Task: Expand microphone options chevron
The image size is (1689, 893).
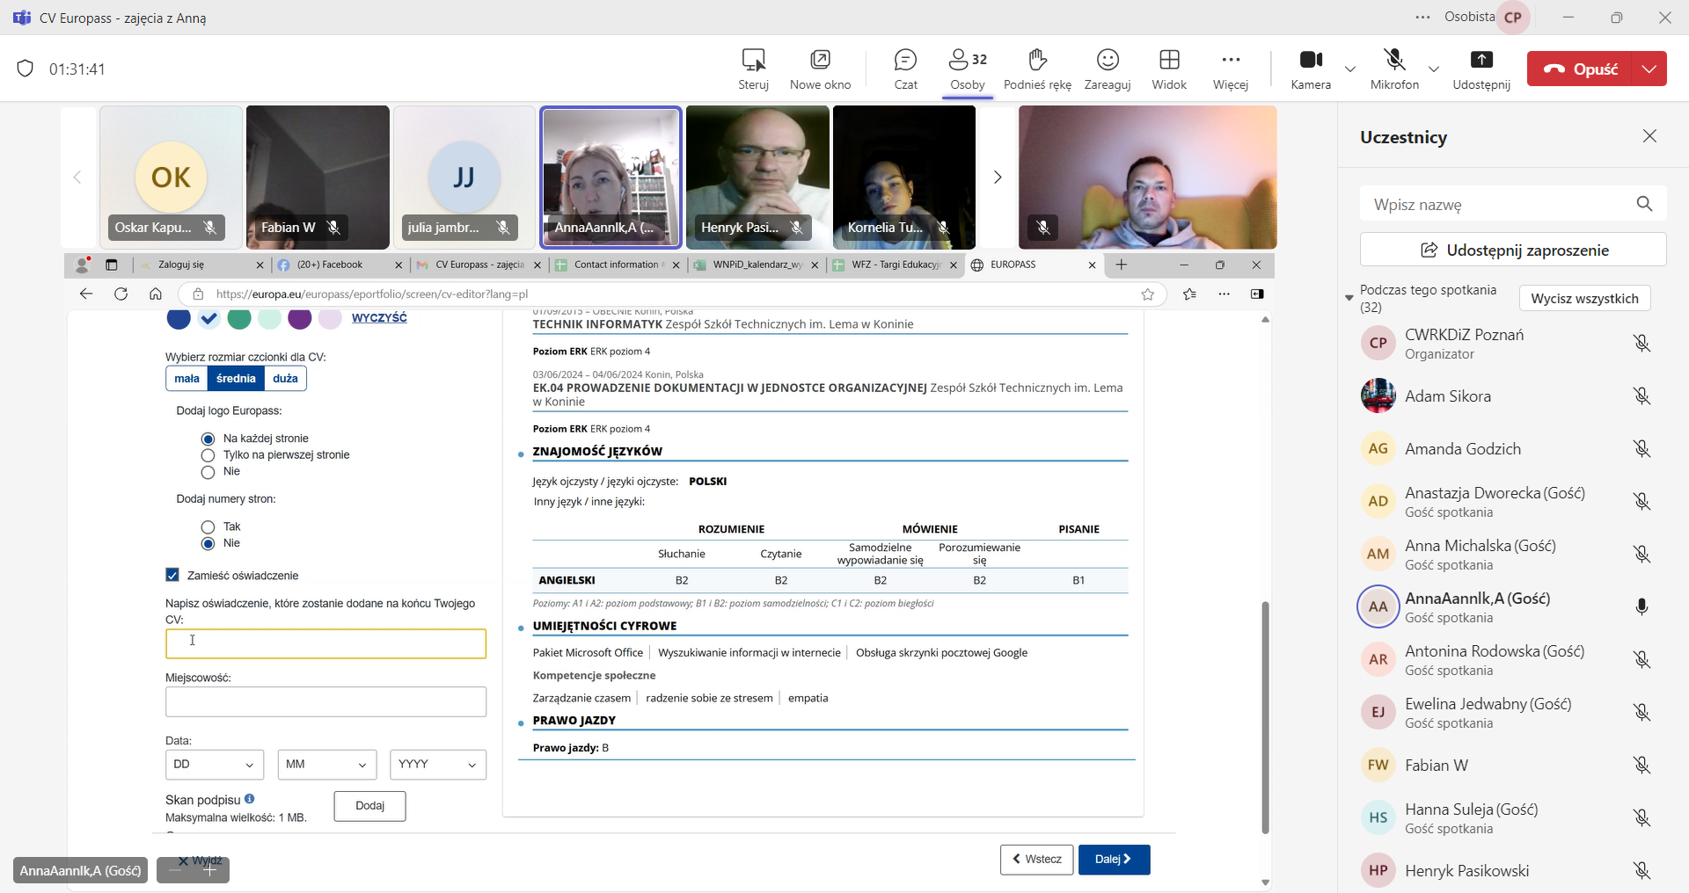Action: pos(1434,69)
